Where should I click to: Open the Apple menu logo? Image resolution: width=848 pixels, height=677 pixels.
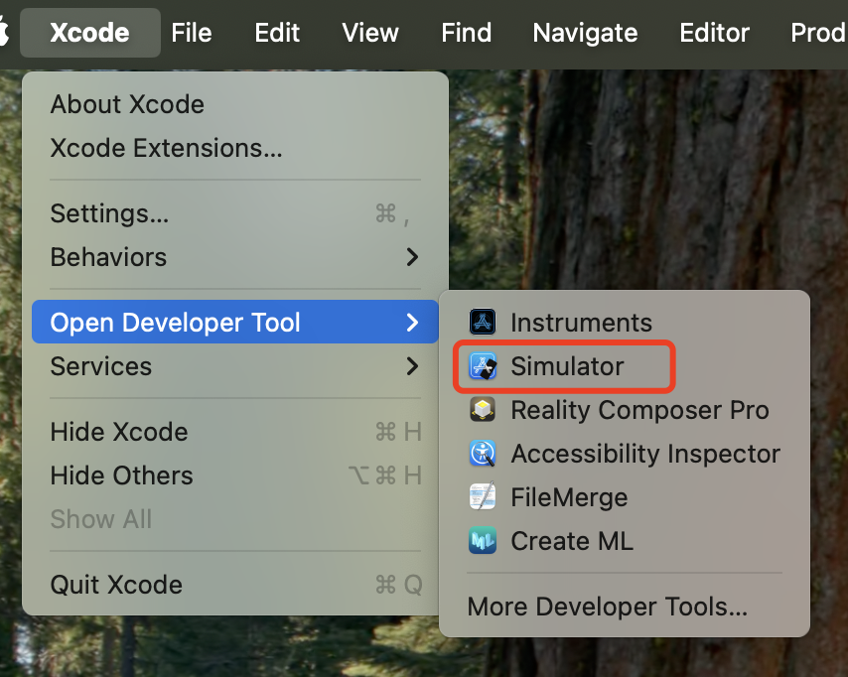pyautogui.click(x=5, y=33)
